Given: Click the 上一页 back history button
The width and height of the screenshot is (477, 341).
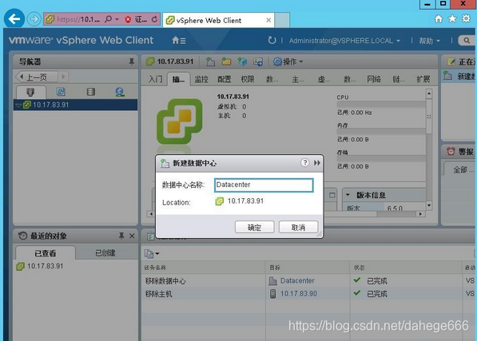Looking at the screenshot, I should coord(37,77).
